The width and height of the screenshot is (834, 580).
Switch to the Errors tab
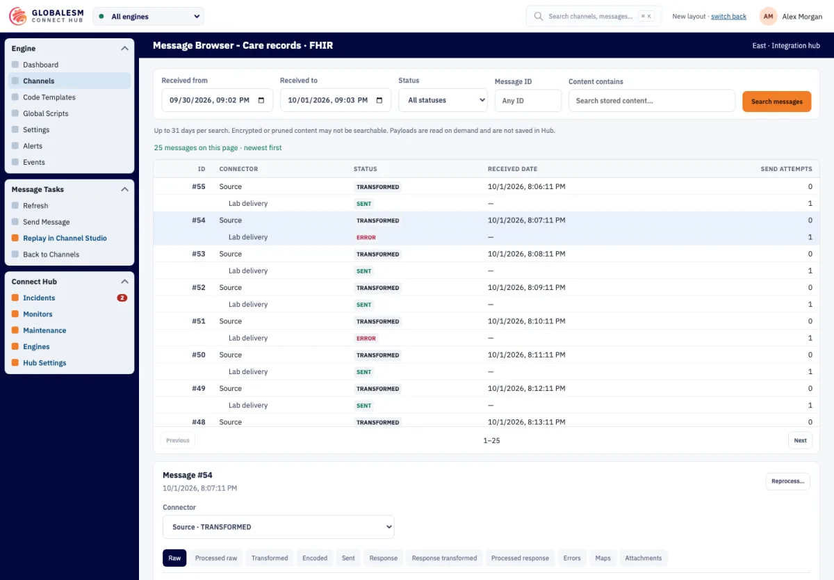coord(572,558)
